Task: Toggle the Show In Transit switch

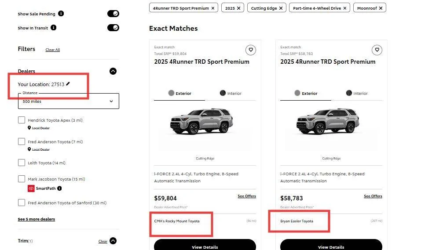Action: pyautogui.click(x=113, y=28)
